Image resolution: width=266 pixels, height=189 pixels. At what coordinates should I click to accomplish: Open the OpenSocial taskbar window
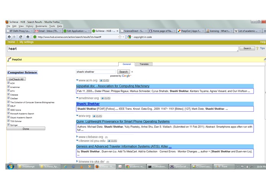click(180, 167)
